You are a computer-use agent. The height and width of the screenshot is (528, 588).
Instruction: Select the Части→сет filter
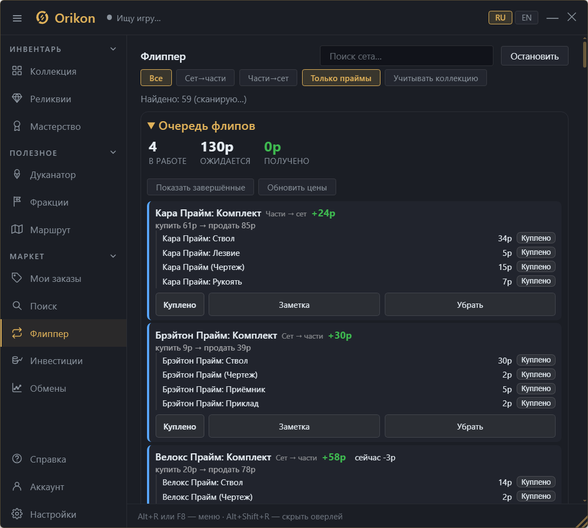point(268,78)
